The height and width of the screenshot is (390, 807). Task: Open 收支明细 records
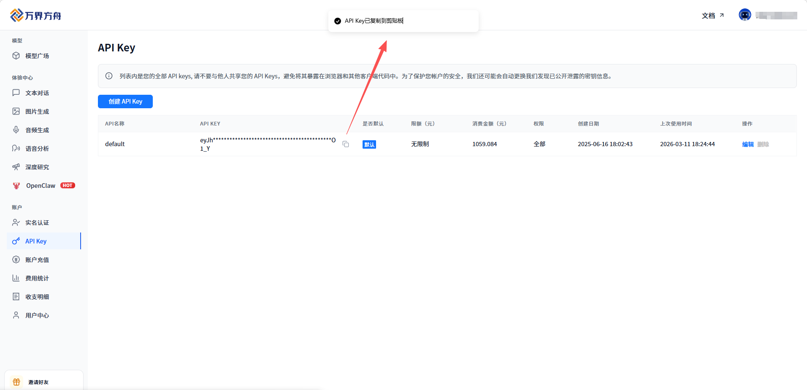pyautogui.click(x=37, y=297)
